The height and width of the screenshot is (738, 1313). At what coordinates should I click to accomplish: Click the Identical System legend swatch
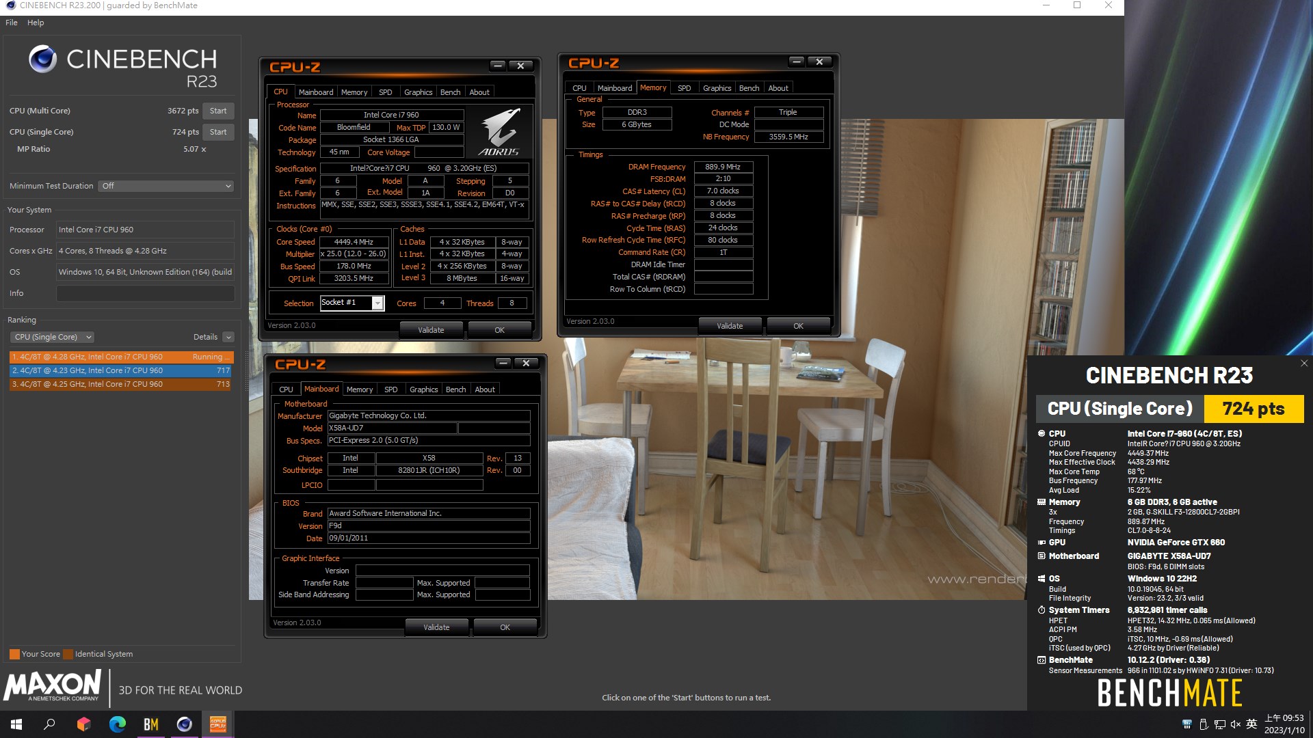click(68, 654)
